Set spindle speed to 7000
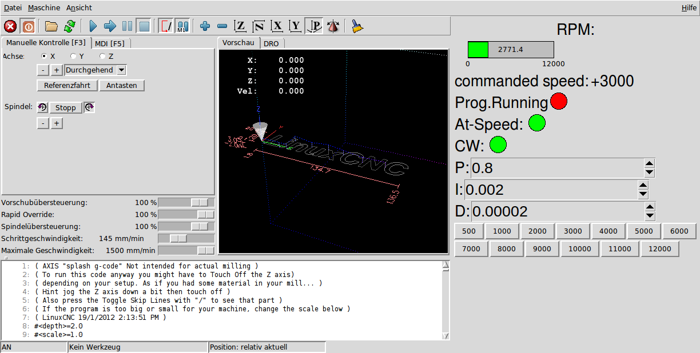Screen dimensions: 700x353 [x=471, y=249]
